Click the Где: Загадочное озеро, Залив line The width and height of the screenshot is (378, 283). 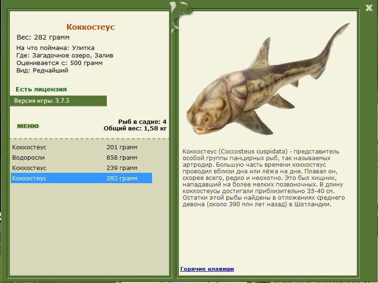click(65, 55)
